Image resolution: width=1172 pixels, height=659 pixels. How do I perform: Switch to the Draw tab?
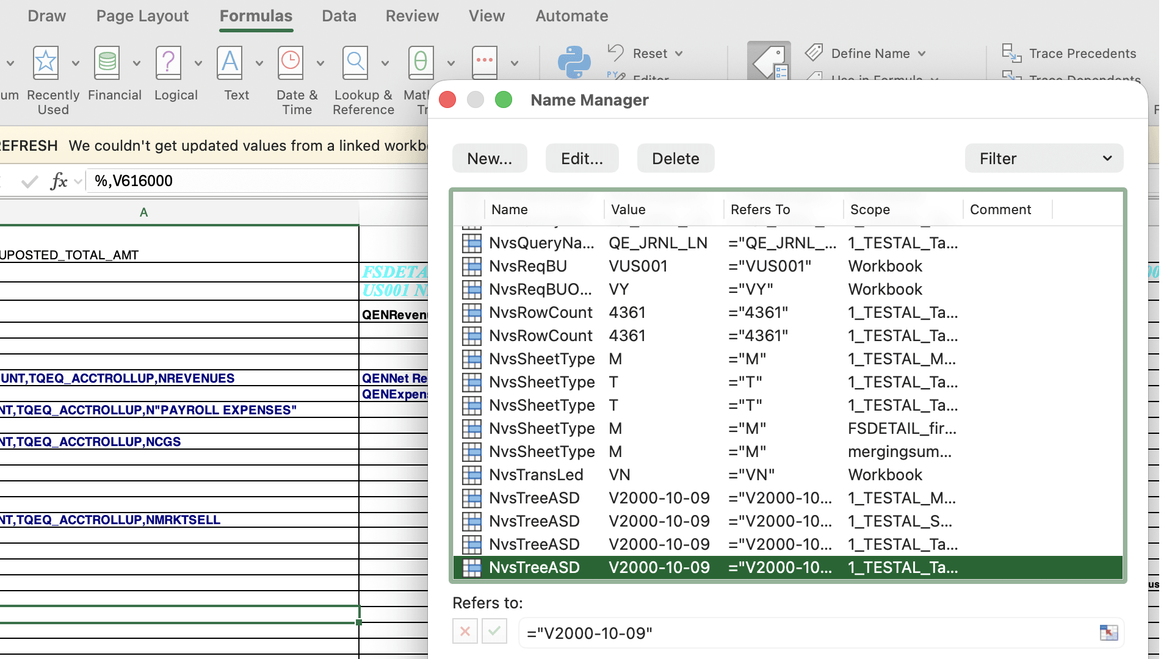pos(46,16)
